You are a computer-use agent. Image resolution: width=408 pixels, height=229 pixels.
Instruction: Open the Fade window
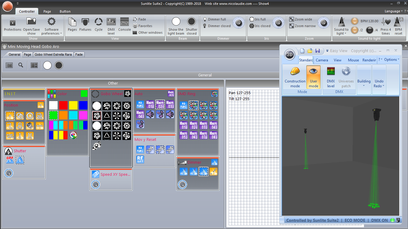(x=140, y=19)
